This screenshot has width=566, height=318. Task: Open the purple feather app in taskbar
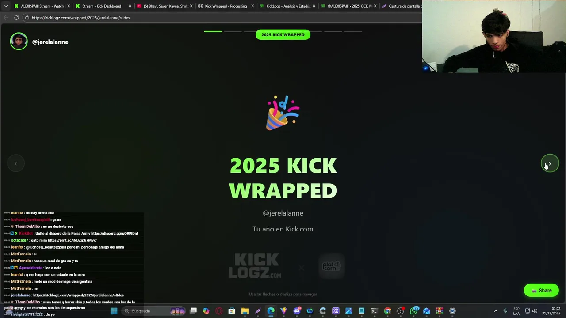(258, 311)
